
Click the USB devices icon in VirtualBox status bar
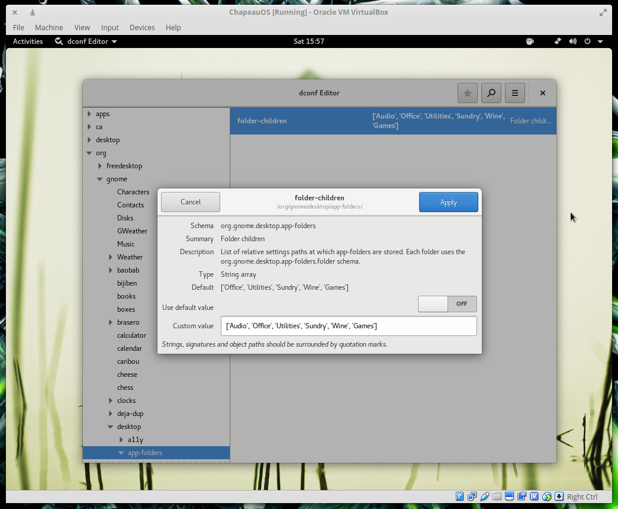(485, 497)
